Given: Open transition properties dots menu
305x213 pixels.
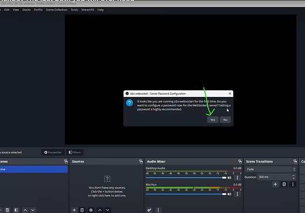Looking at the screenshot, I should 293,185.
